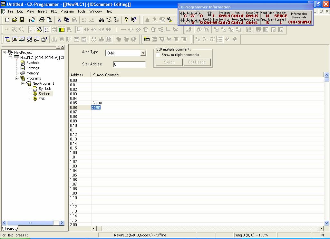The width and height of the screenshot is (330, 239).
Task: Click the Switch button
Action: 169,62
